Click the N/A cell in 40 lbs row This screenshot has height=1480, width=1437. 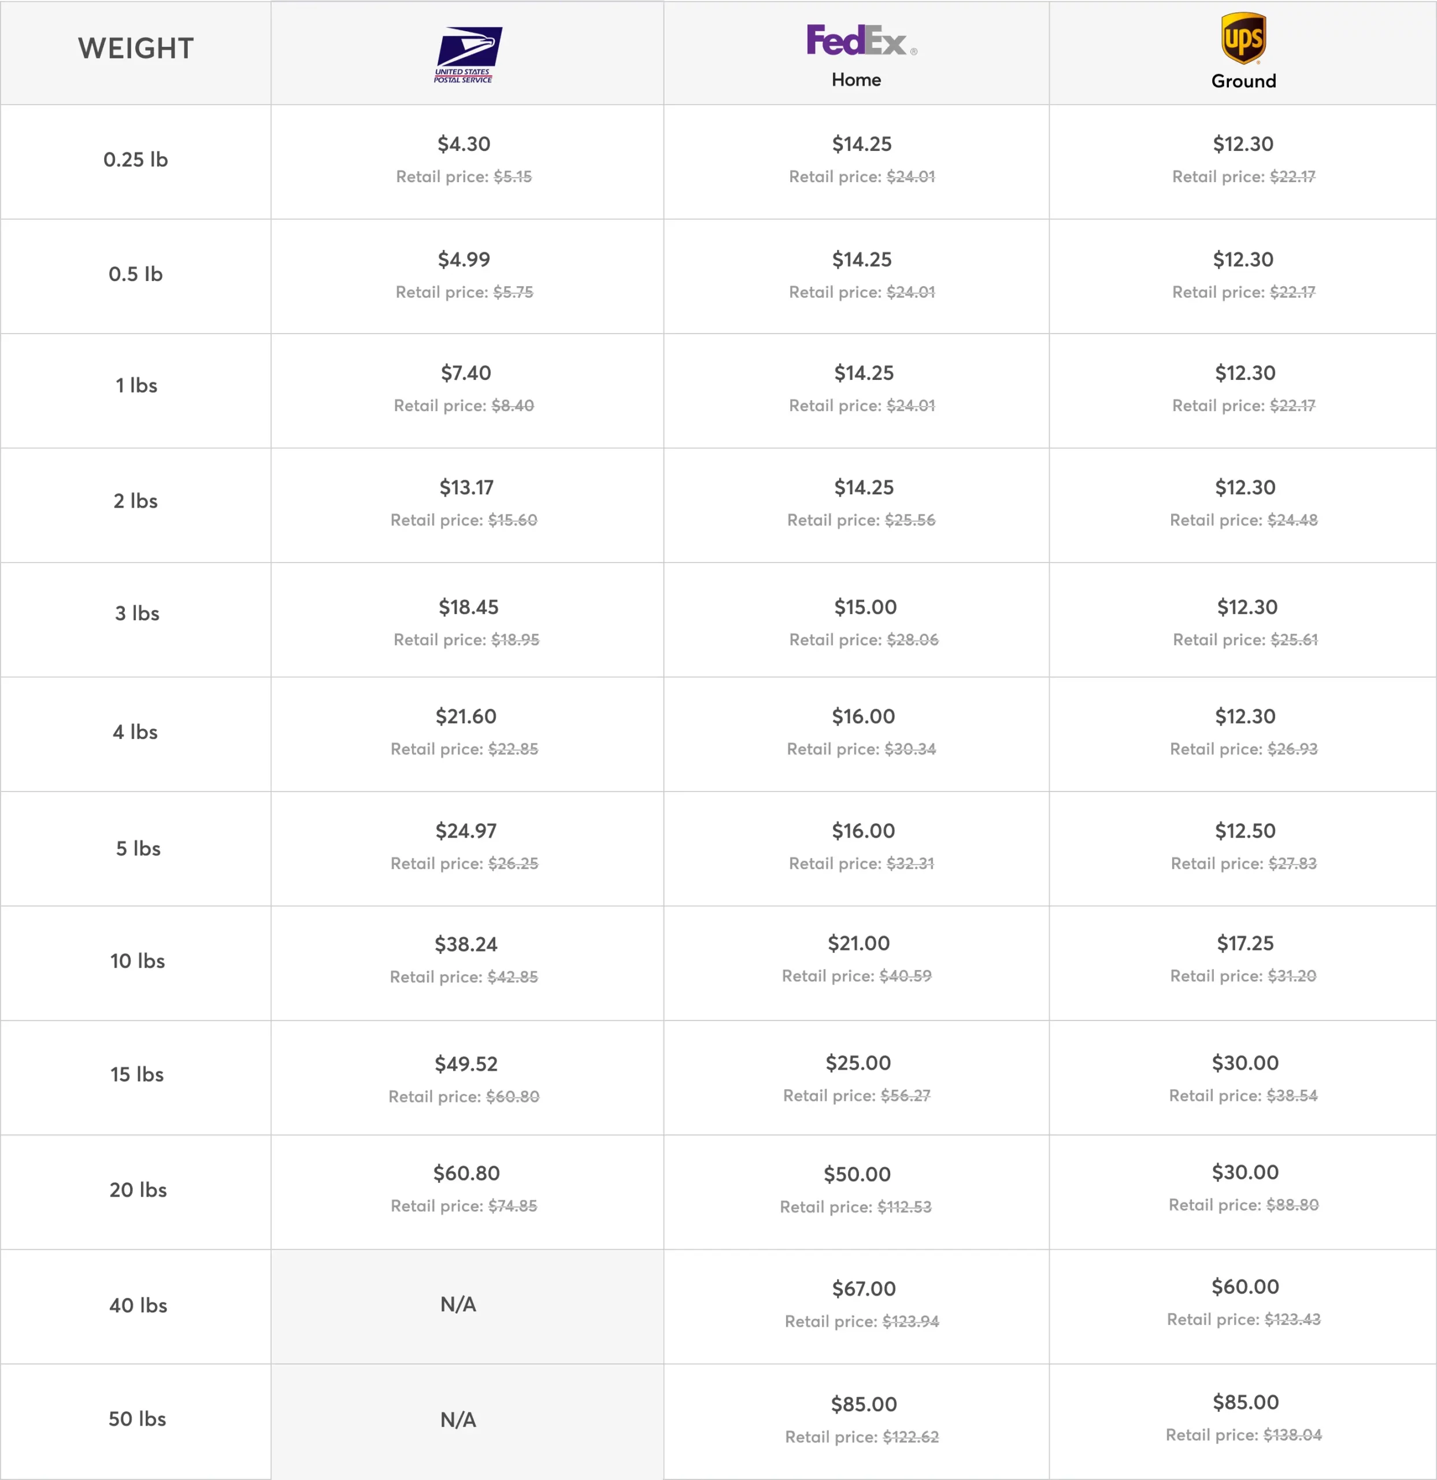click(x=458, y=1304)
